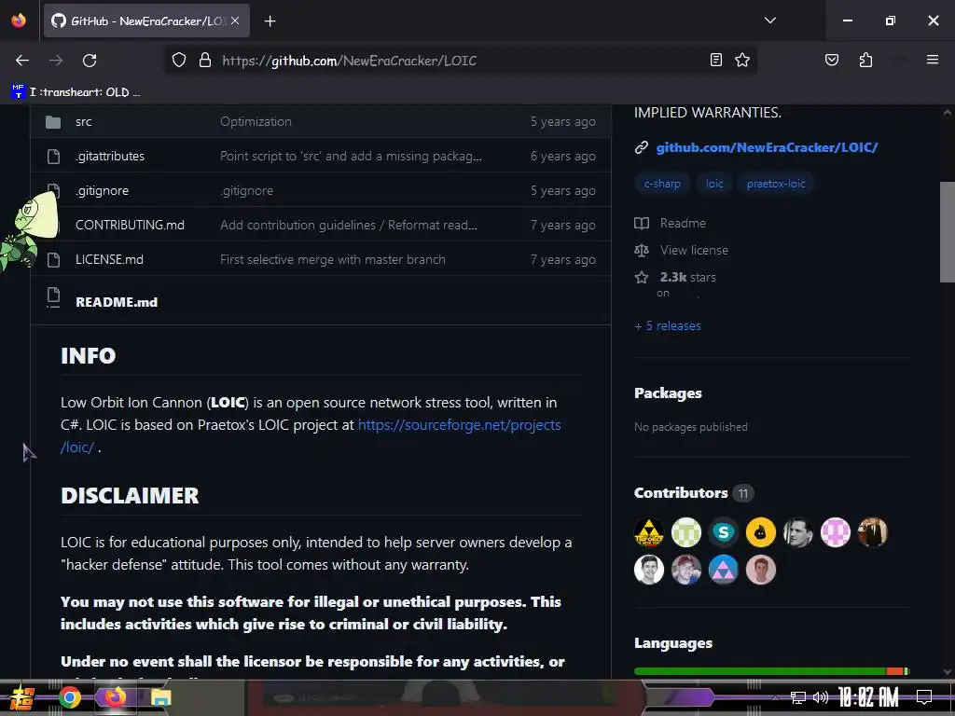The width and height of the screenshot is (955, 716).
Task: Open File Explorer from taskbar
Action: coord(160,697)
